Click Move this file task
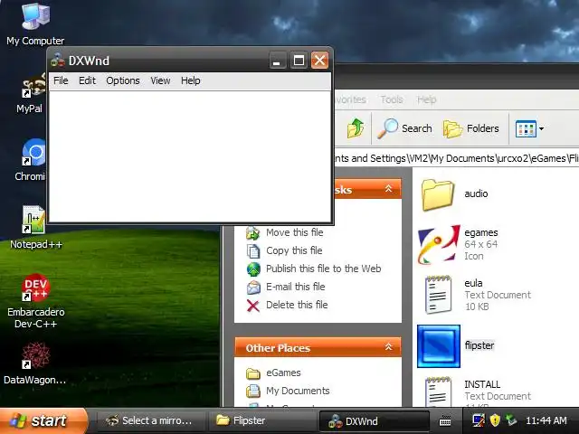Viewport: 579px width, 434px height. pyautogui.click(x=285, y=232)
